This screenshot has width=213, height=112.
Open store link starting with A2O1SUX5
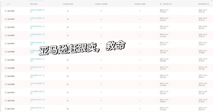pos(36,84)
